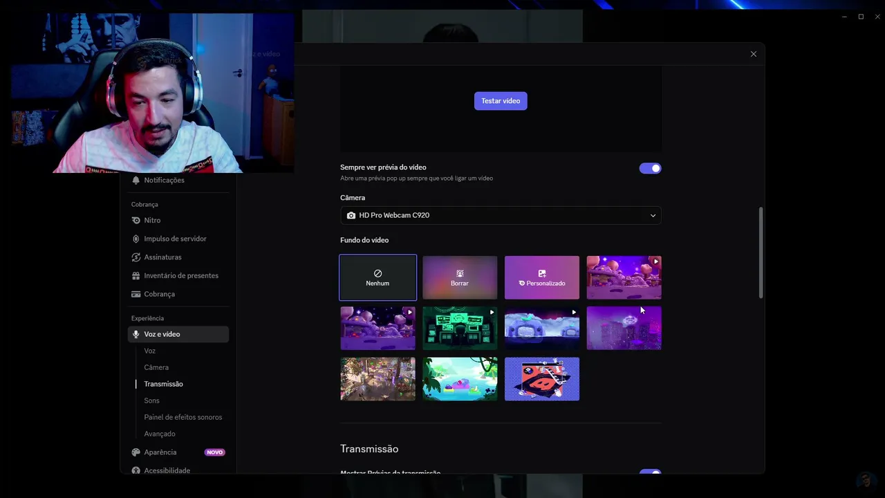Close the settings panel with the X
Image resolution: width=885 pixels, height=498 pixels.
pos(754,54)
